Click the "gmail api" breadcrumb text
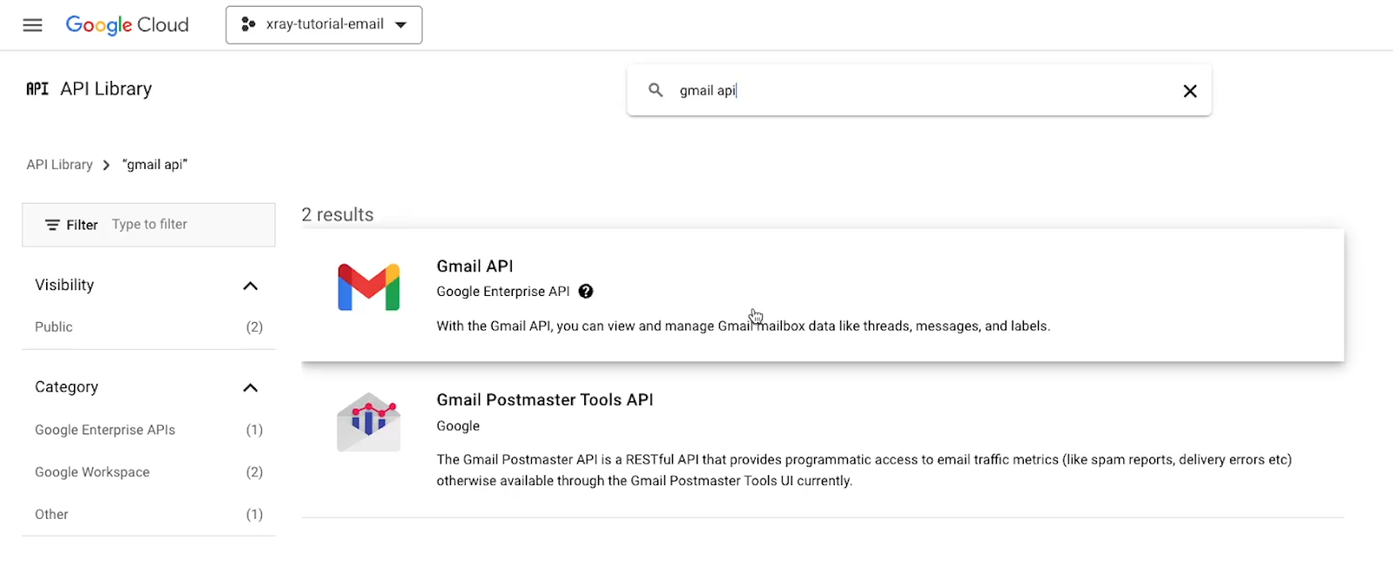The height and width of the screenshot is (579, 1393). (155, 165)
